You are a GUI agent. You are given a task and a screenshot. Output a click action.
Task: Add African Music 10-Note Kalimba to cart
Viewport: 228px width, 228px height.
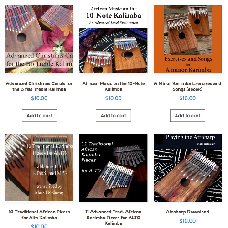point(114,116)
